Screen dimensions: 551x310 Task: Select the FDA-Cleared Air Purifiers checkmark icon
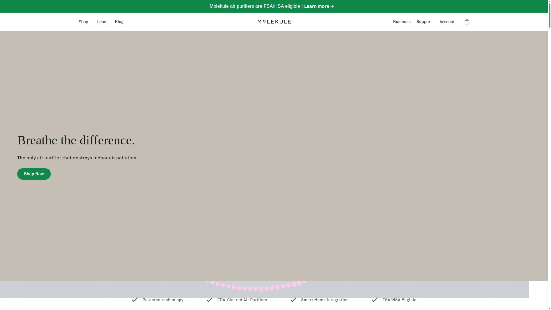pyautogui.click(x=209, y=300)
